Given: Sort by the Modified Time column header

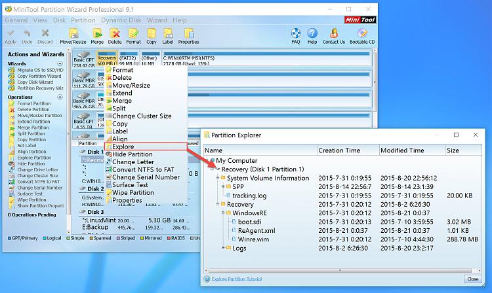Looking at the screenshot, I should tap(413, 150).
